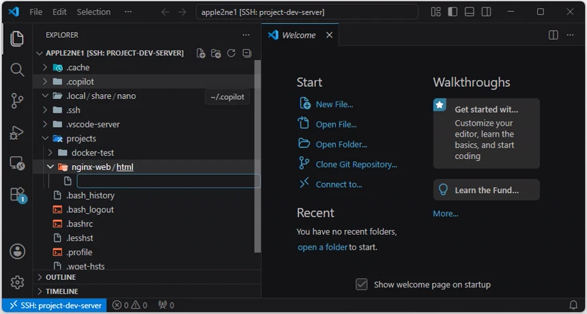587x314 pixels.
Task: Toggle the primary side bar
Action: (x=453, y=12)
